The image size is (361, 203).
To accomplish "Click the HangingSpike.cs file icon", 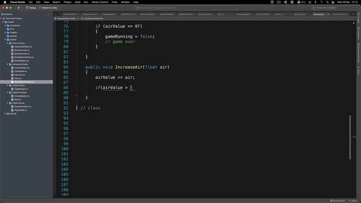I will click(12, 96).
